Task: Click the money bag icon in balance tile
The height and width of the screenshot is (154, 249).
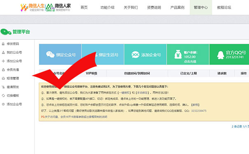Action: pos(178,54)
